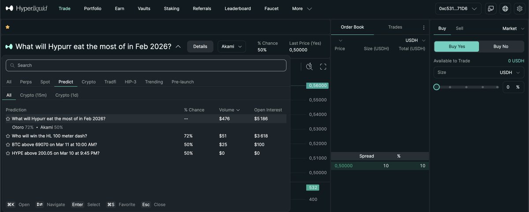Screen dimensions: 529x212
Task: Open Leaderboard page
Action: [x=238, y=8]
